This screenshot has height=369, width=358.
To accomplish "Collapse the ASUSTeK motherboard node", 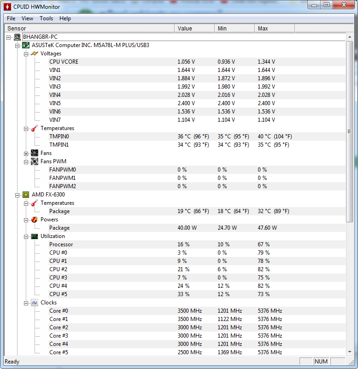I will click(18, 46).
